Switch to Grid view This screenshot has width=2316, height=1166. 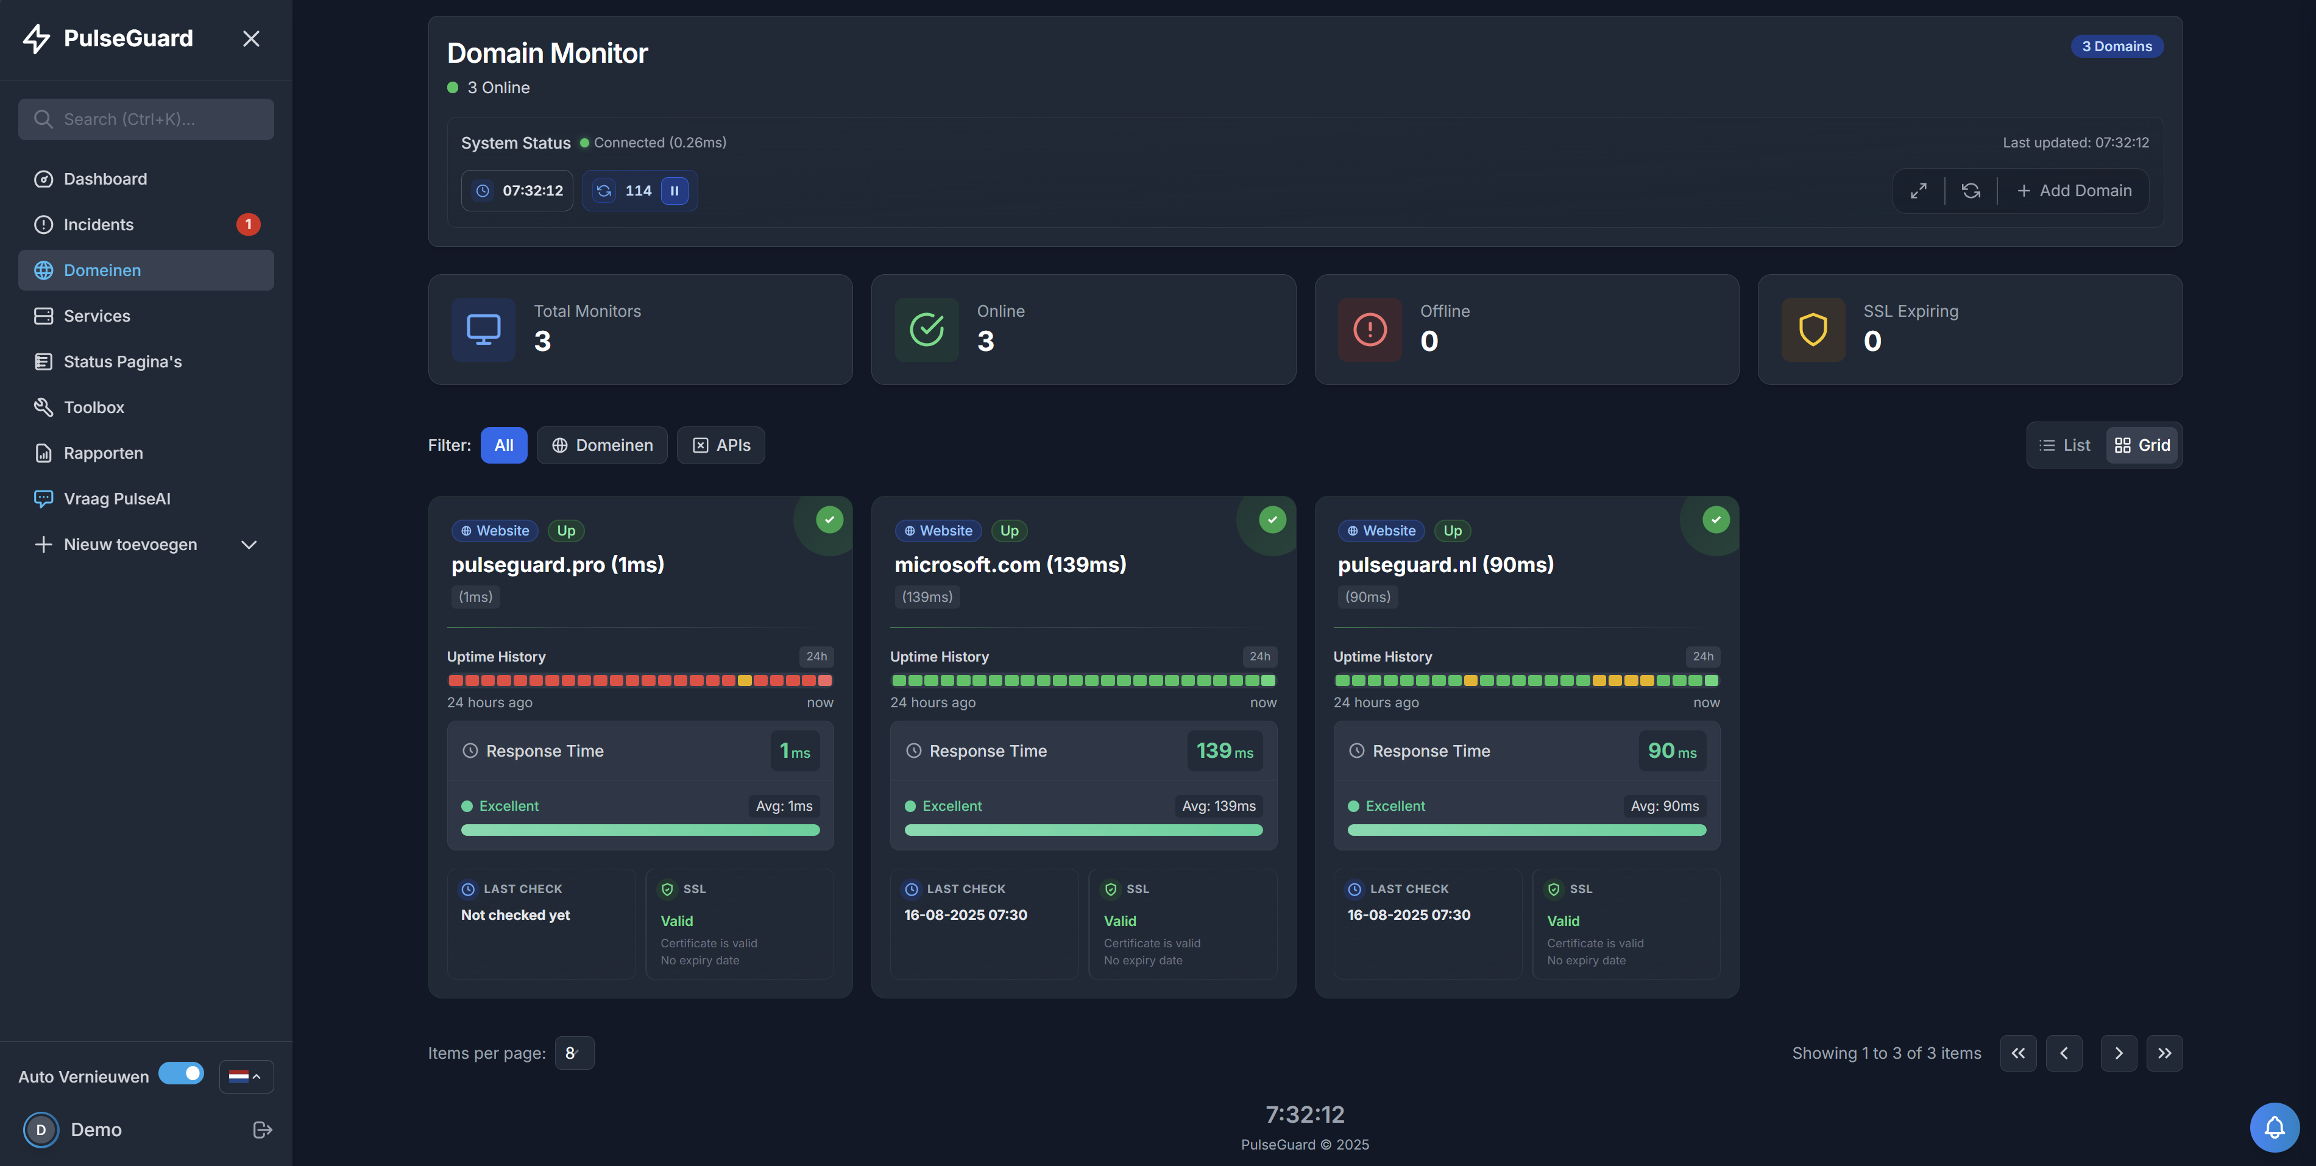(x=2142, y=445)
